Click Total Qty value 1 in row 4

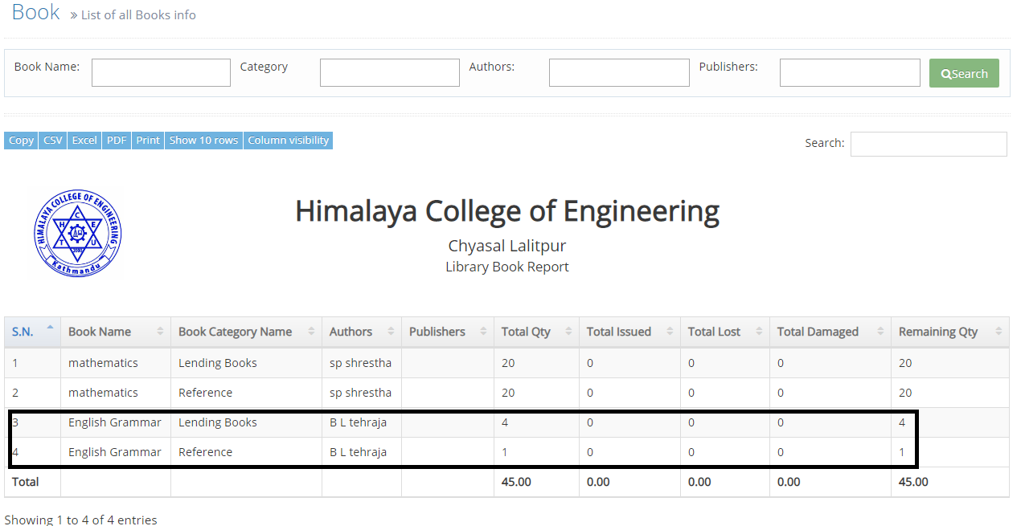(504, 452)
